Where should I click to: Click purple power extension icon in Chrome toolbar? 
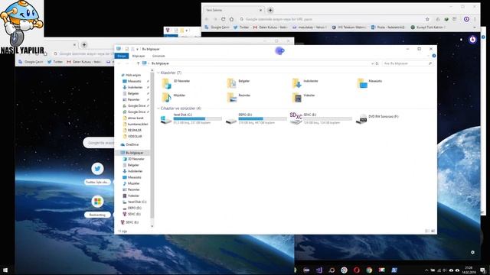pyautogui.click(x=466, y=19)
